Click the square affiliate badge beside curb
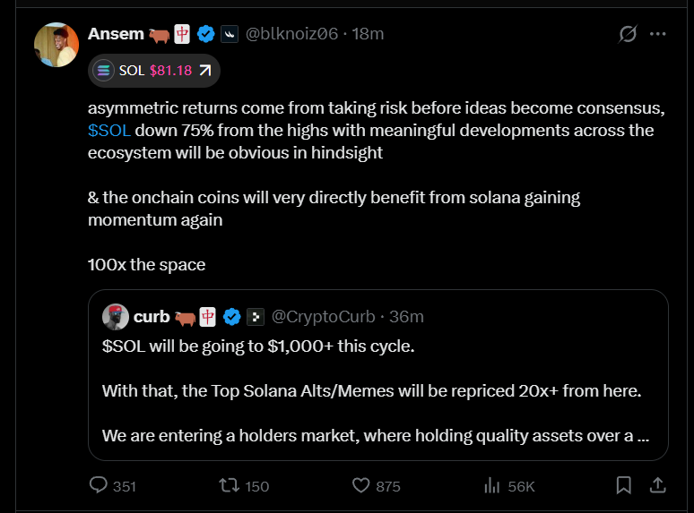 tap(256, 317)
